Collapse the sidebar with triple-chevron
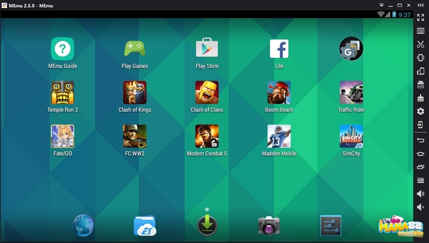The width and height of the screenshot is (429, 243). [x=420, y=5]
